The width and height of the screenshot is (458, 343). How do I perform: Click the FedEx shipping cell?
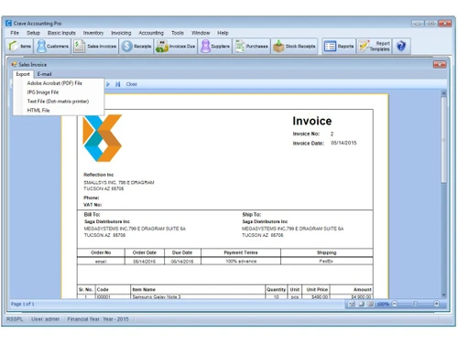(326, 262)
